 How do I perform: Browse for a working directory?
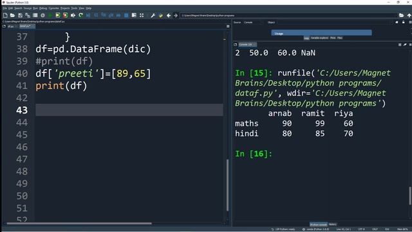[x=401, y=15]
